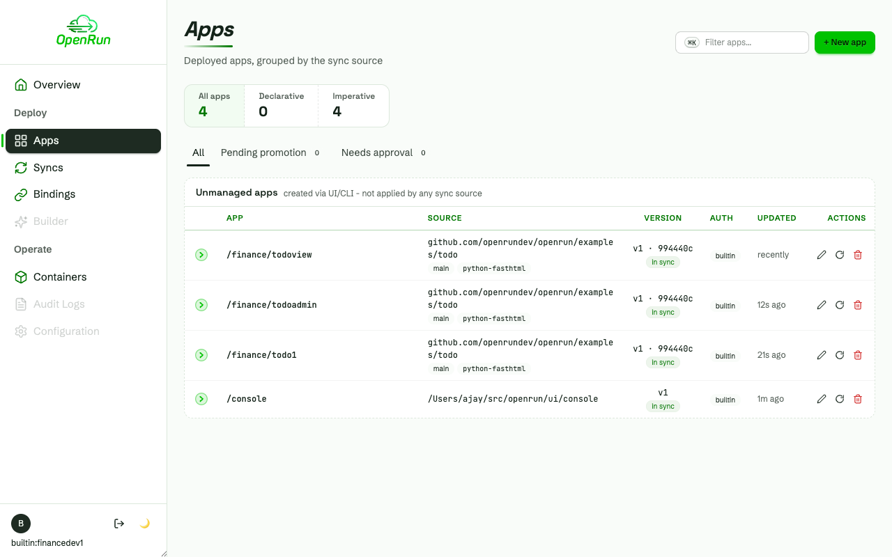Screen dimensions: 892x557
Task: Click the main branch tag on /finance/todoview
Action: click(x=441, y=268)
